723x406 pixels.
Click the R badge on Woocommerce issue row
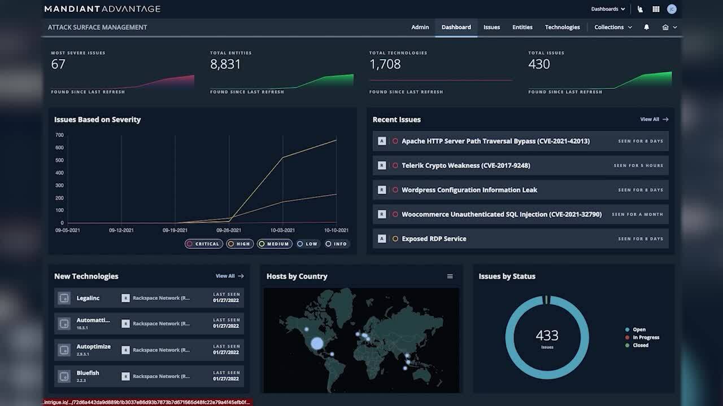[x=382, y=214]
